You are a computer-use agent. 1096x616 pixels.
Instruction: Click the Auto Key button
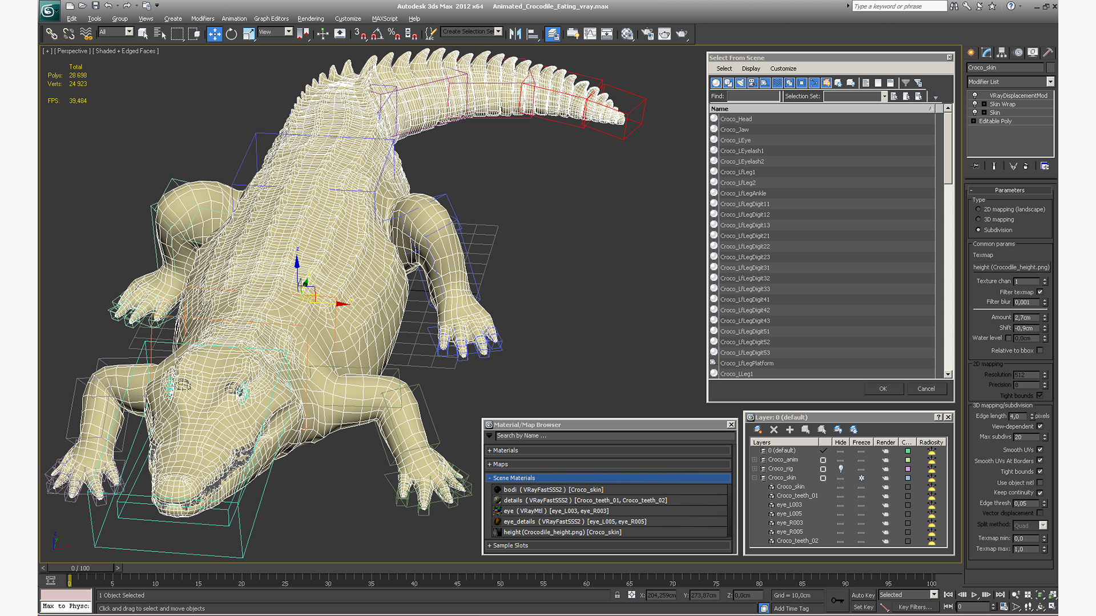[x=863, y=595]
